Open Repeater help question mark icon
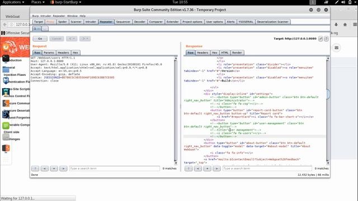 point(326,39)
